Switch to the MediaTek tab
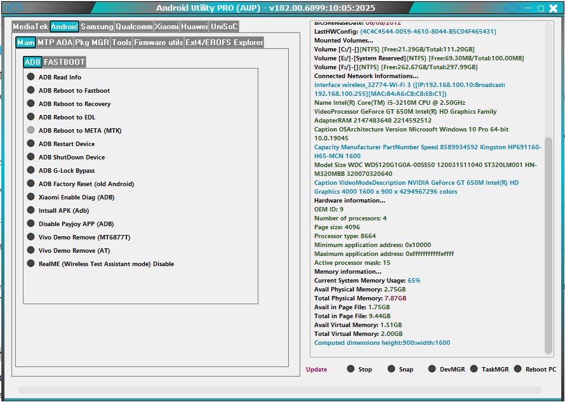565x402 pixels. [30, 26]
